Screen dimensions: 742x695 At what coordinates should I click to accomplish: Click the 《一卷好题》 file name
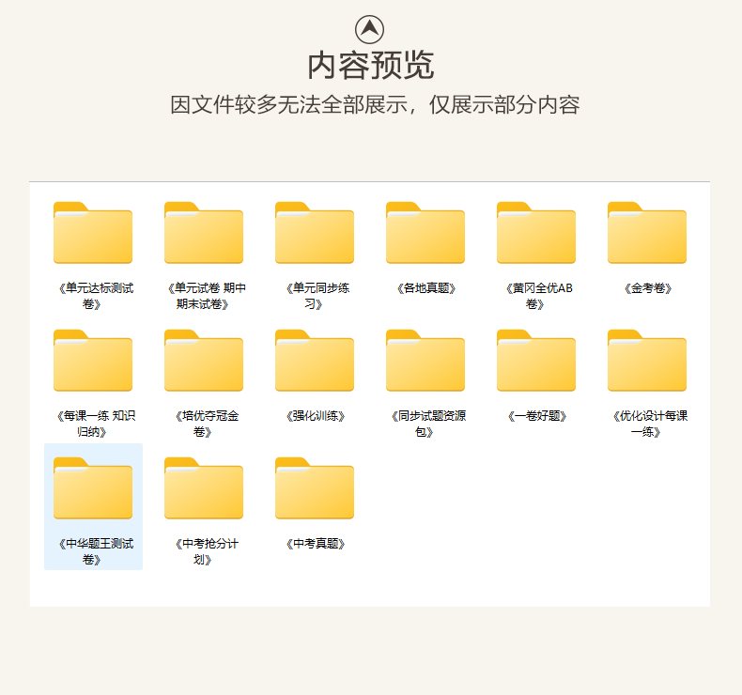[536, 416]
